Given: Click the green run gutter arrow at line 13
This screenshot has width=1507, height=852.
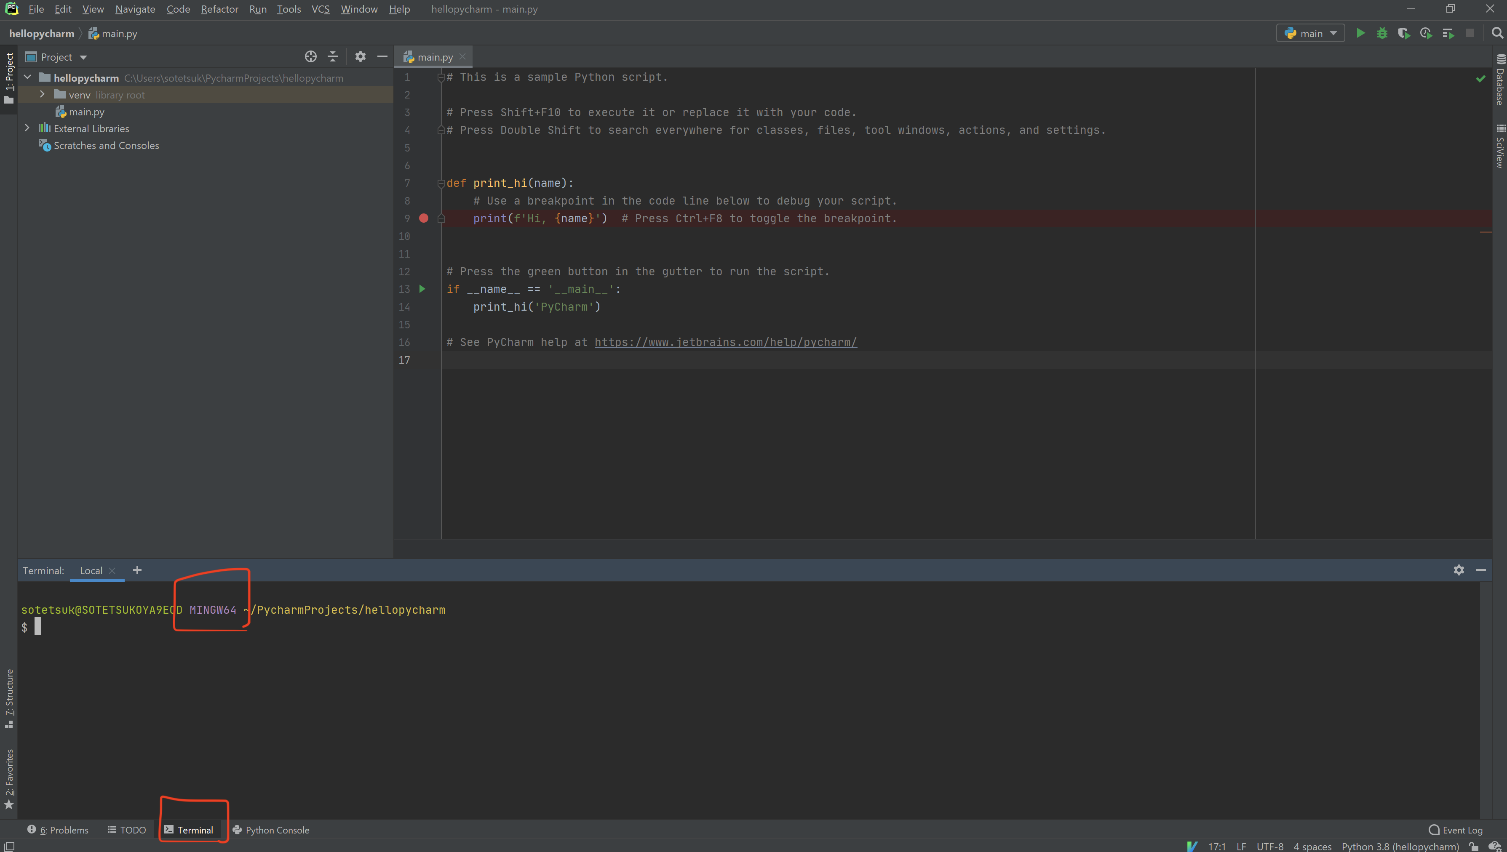Looking at the screenshot, I should (x=422, y=289).
